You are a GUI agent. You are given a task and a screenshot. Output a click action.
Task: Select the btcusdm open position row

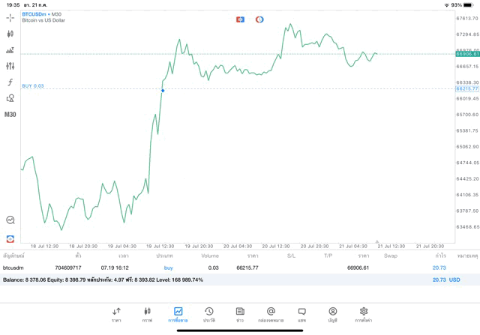click(x=225, y=268)
